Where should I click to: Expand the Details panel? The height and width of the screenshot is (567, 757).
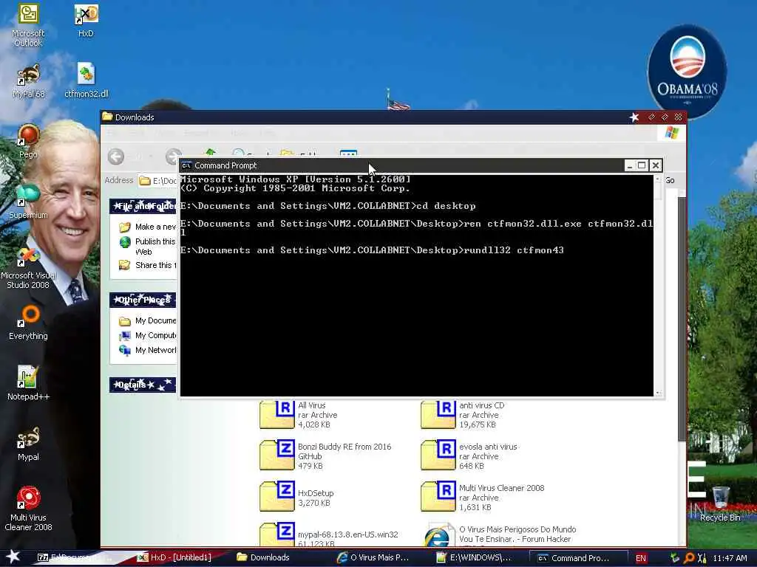click(x=143, y=385)
